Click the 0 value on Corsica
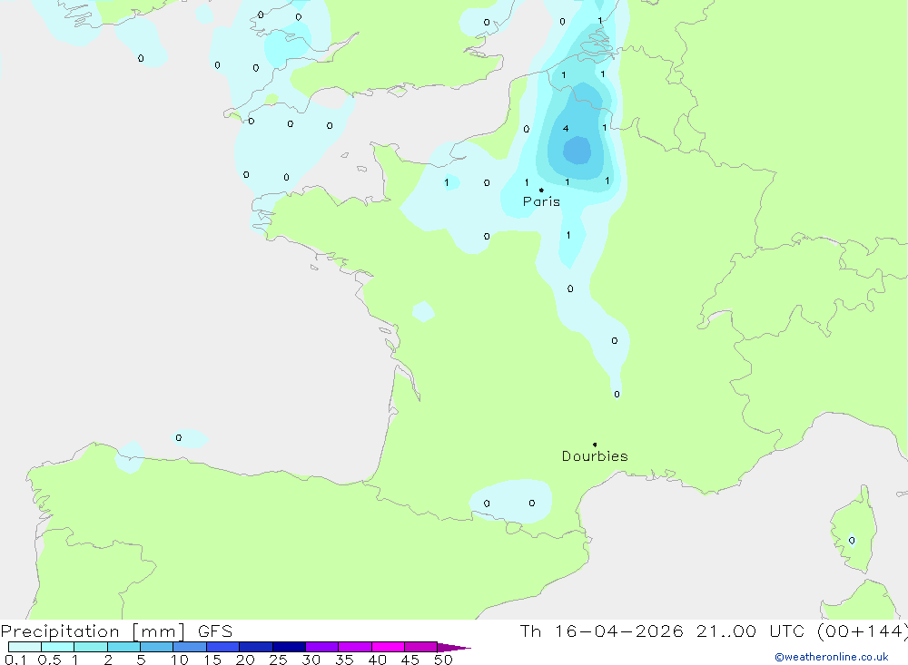This screenshot has width=908, height=665. 852,541
